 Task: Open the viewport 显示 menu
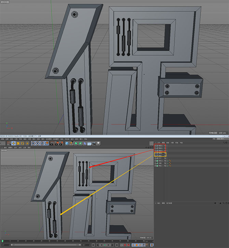pyautogui.click(x=15, y=147)
